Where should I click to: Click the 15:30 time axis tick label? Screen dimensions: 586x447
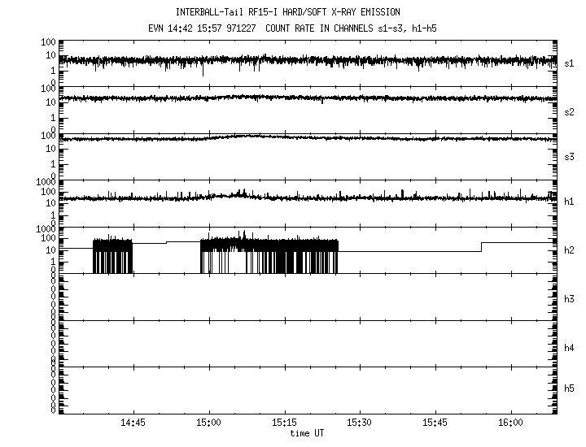click(360, 423)
